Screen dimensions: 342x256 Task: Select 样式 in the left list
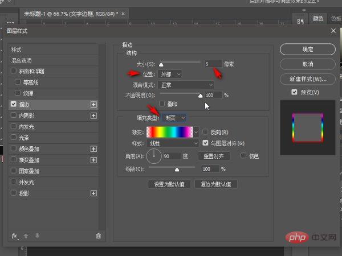[x=54, y=49]
